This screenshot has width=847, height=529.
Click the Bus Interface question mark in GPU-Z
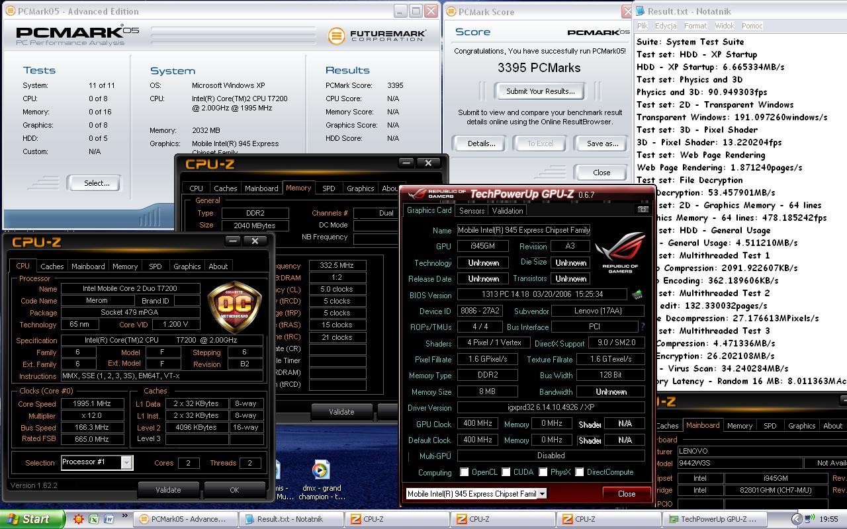tap(642, 327)
